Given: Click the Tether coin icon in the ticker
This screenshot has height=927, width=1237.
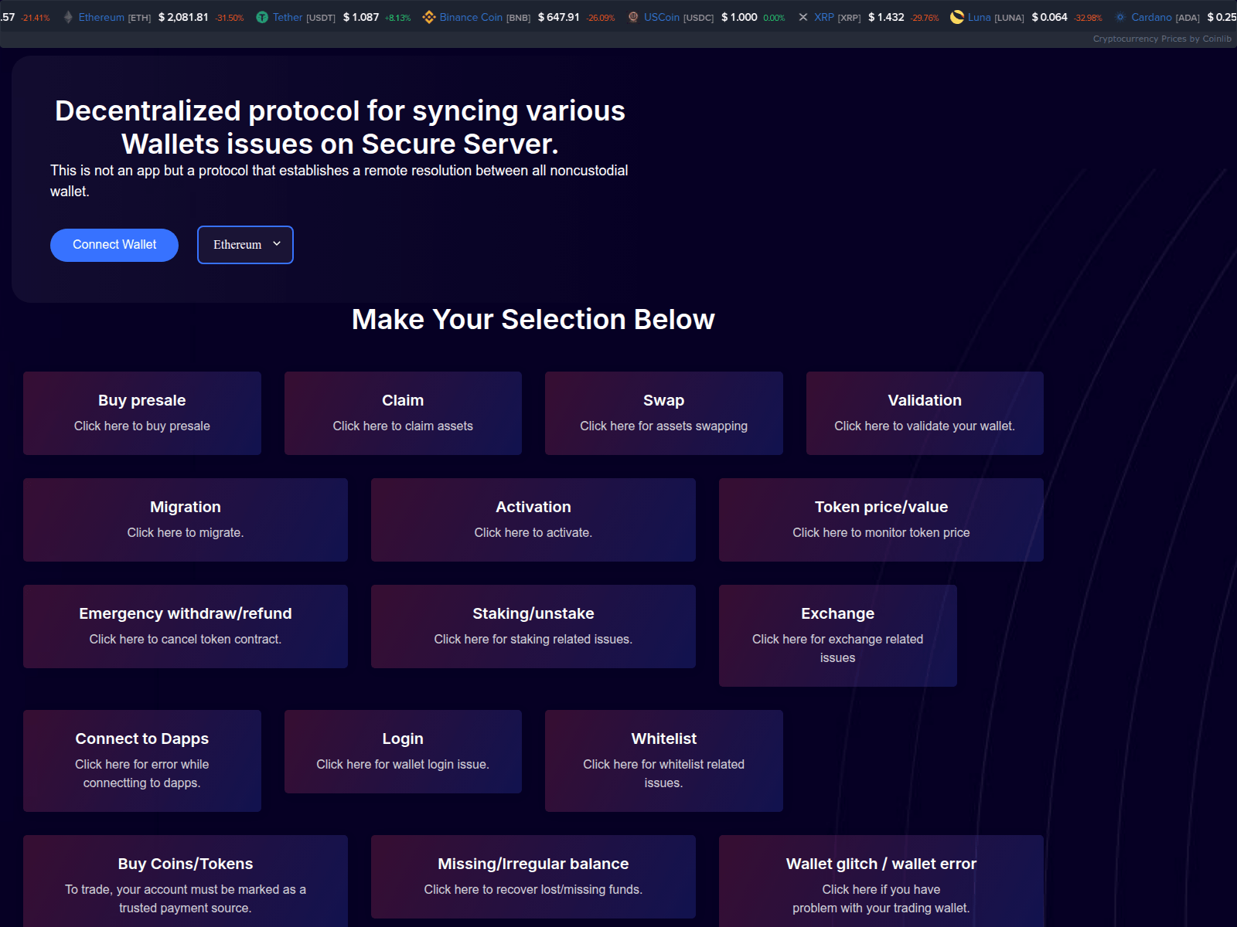Looking at the screenshot, I should click(x=261, y=16).
